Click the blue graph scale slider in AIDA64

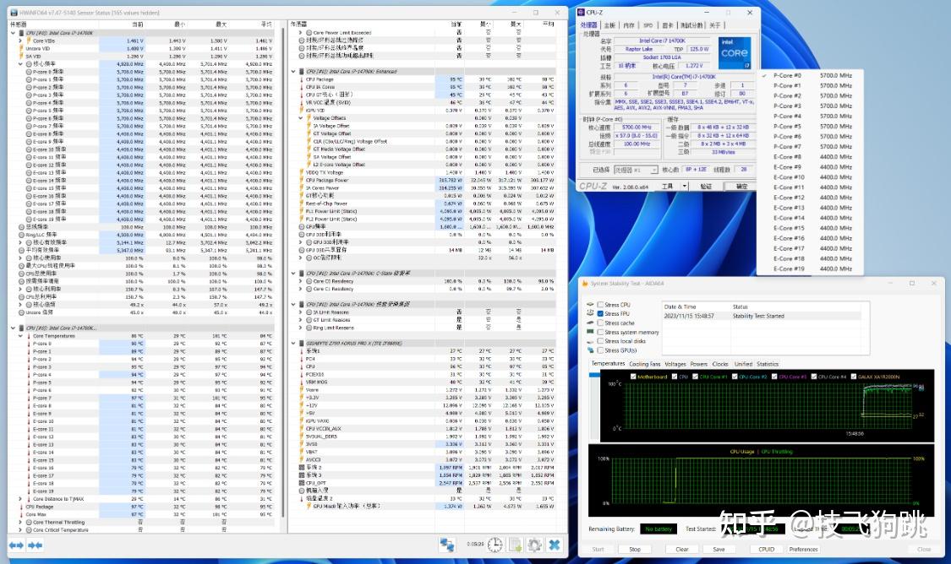(594, 375)
